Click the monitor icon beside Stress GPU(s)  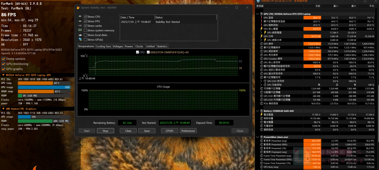pyautogui.click(x=80, y=40)
